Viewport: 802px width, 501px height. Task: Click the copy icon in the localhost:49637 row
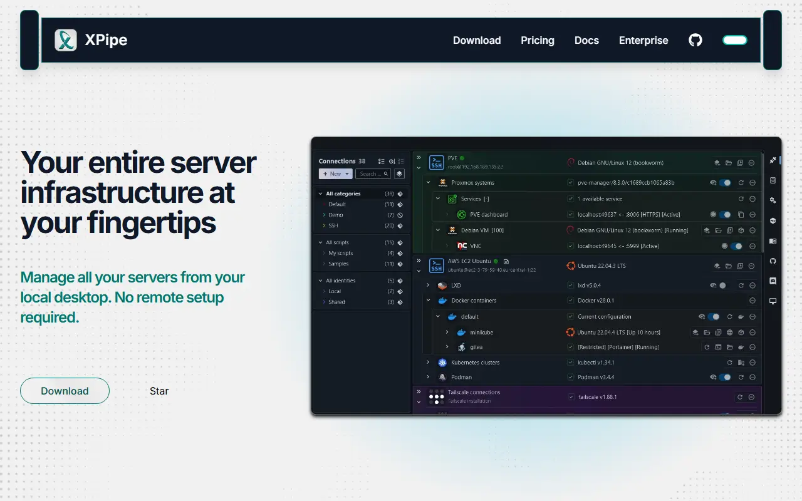741,215
